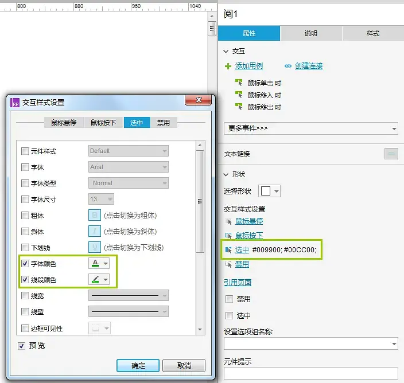This screenshot has width=404, height=383.
Task: Click the cursor icon beside 鼠标按下
Action: coord(228,235)
